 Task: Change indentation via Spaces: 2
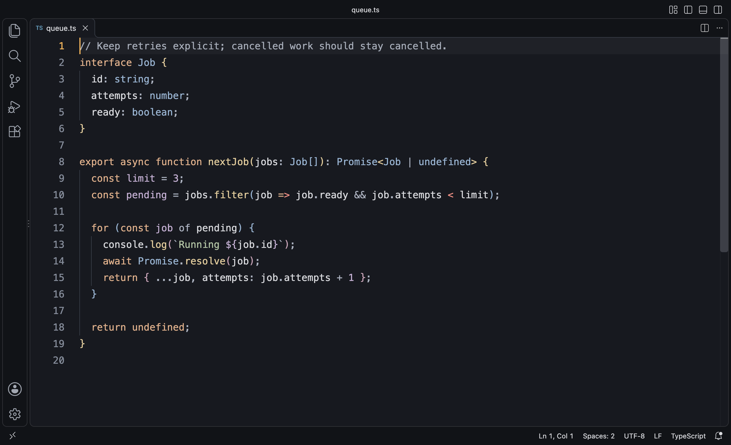(x=599, y=436)
